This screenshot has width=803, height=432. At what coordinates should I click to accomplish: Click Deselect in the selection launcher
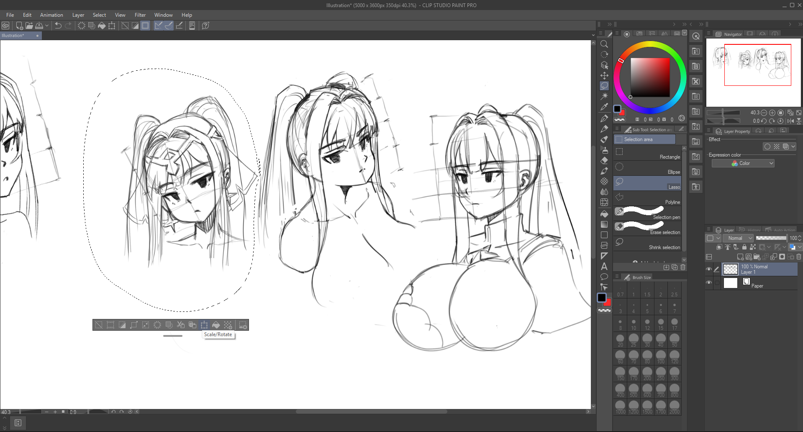[x=99, y=325]
